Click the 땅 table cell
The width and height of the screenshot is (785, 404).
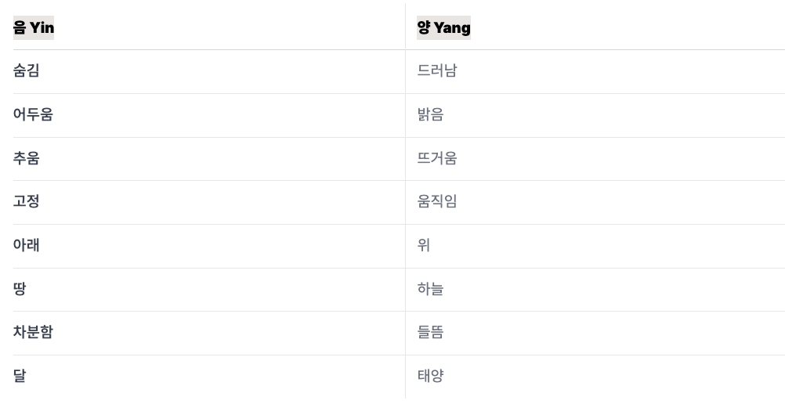[208, 290]
